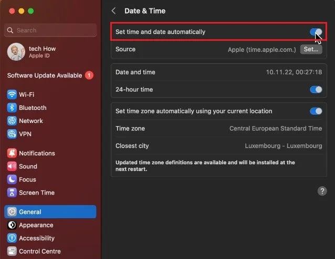This screenshot has width=335, height=259.
Task: Select the Control Centre sidebar label
Action: click(40, 251)
